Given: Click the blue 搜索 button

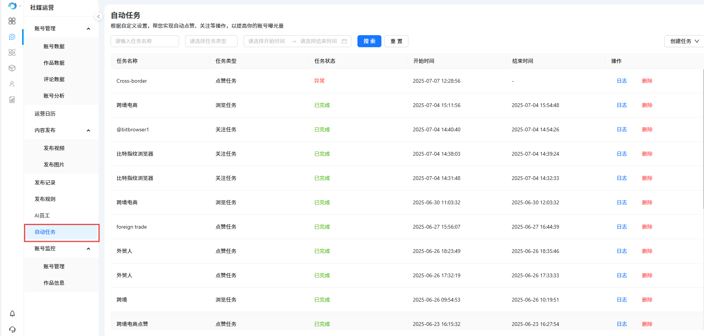Looking at the screenshot, I should click(x=369, y=41).
